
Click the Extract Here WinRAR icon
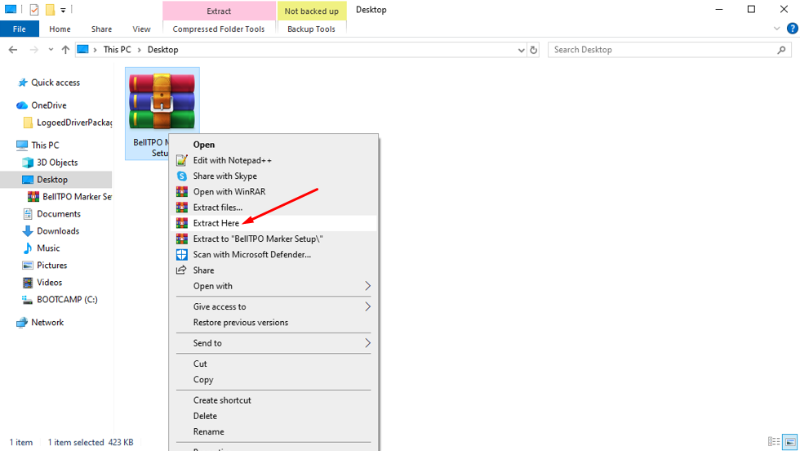click(x=182, y=223)
